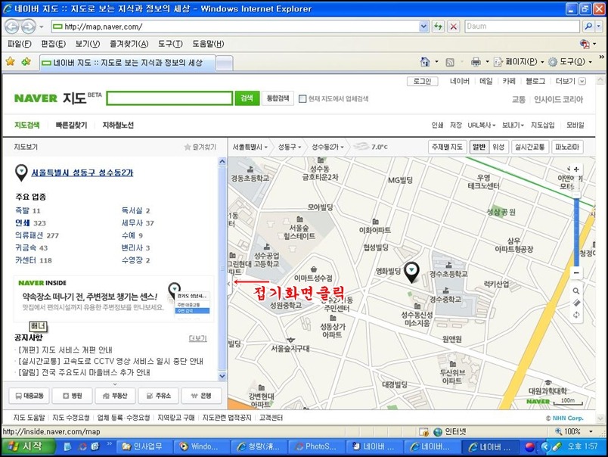Open the 보내기 dropdown
This screenshot has height=457, width=608.
513,125
